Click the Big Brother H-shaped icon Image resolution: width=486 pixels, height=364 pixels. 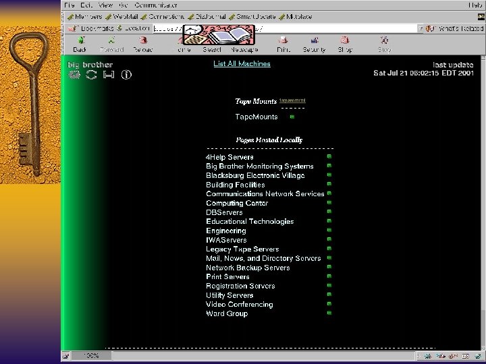(x=109, y=75)
